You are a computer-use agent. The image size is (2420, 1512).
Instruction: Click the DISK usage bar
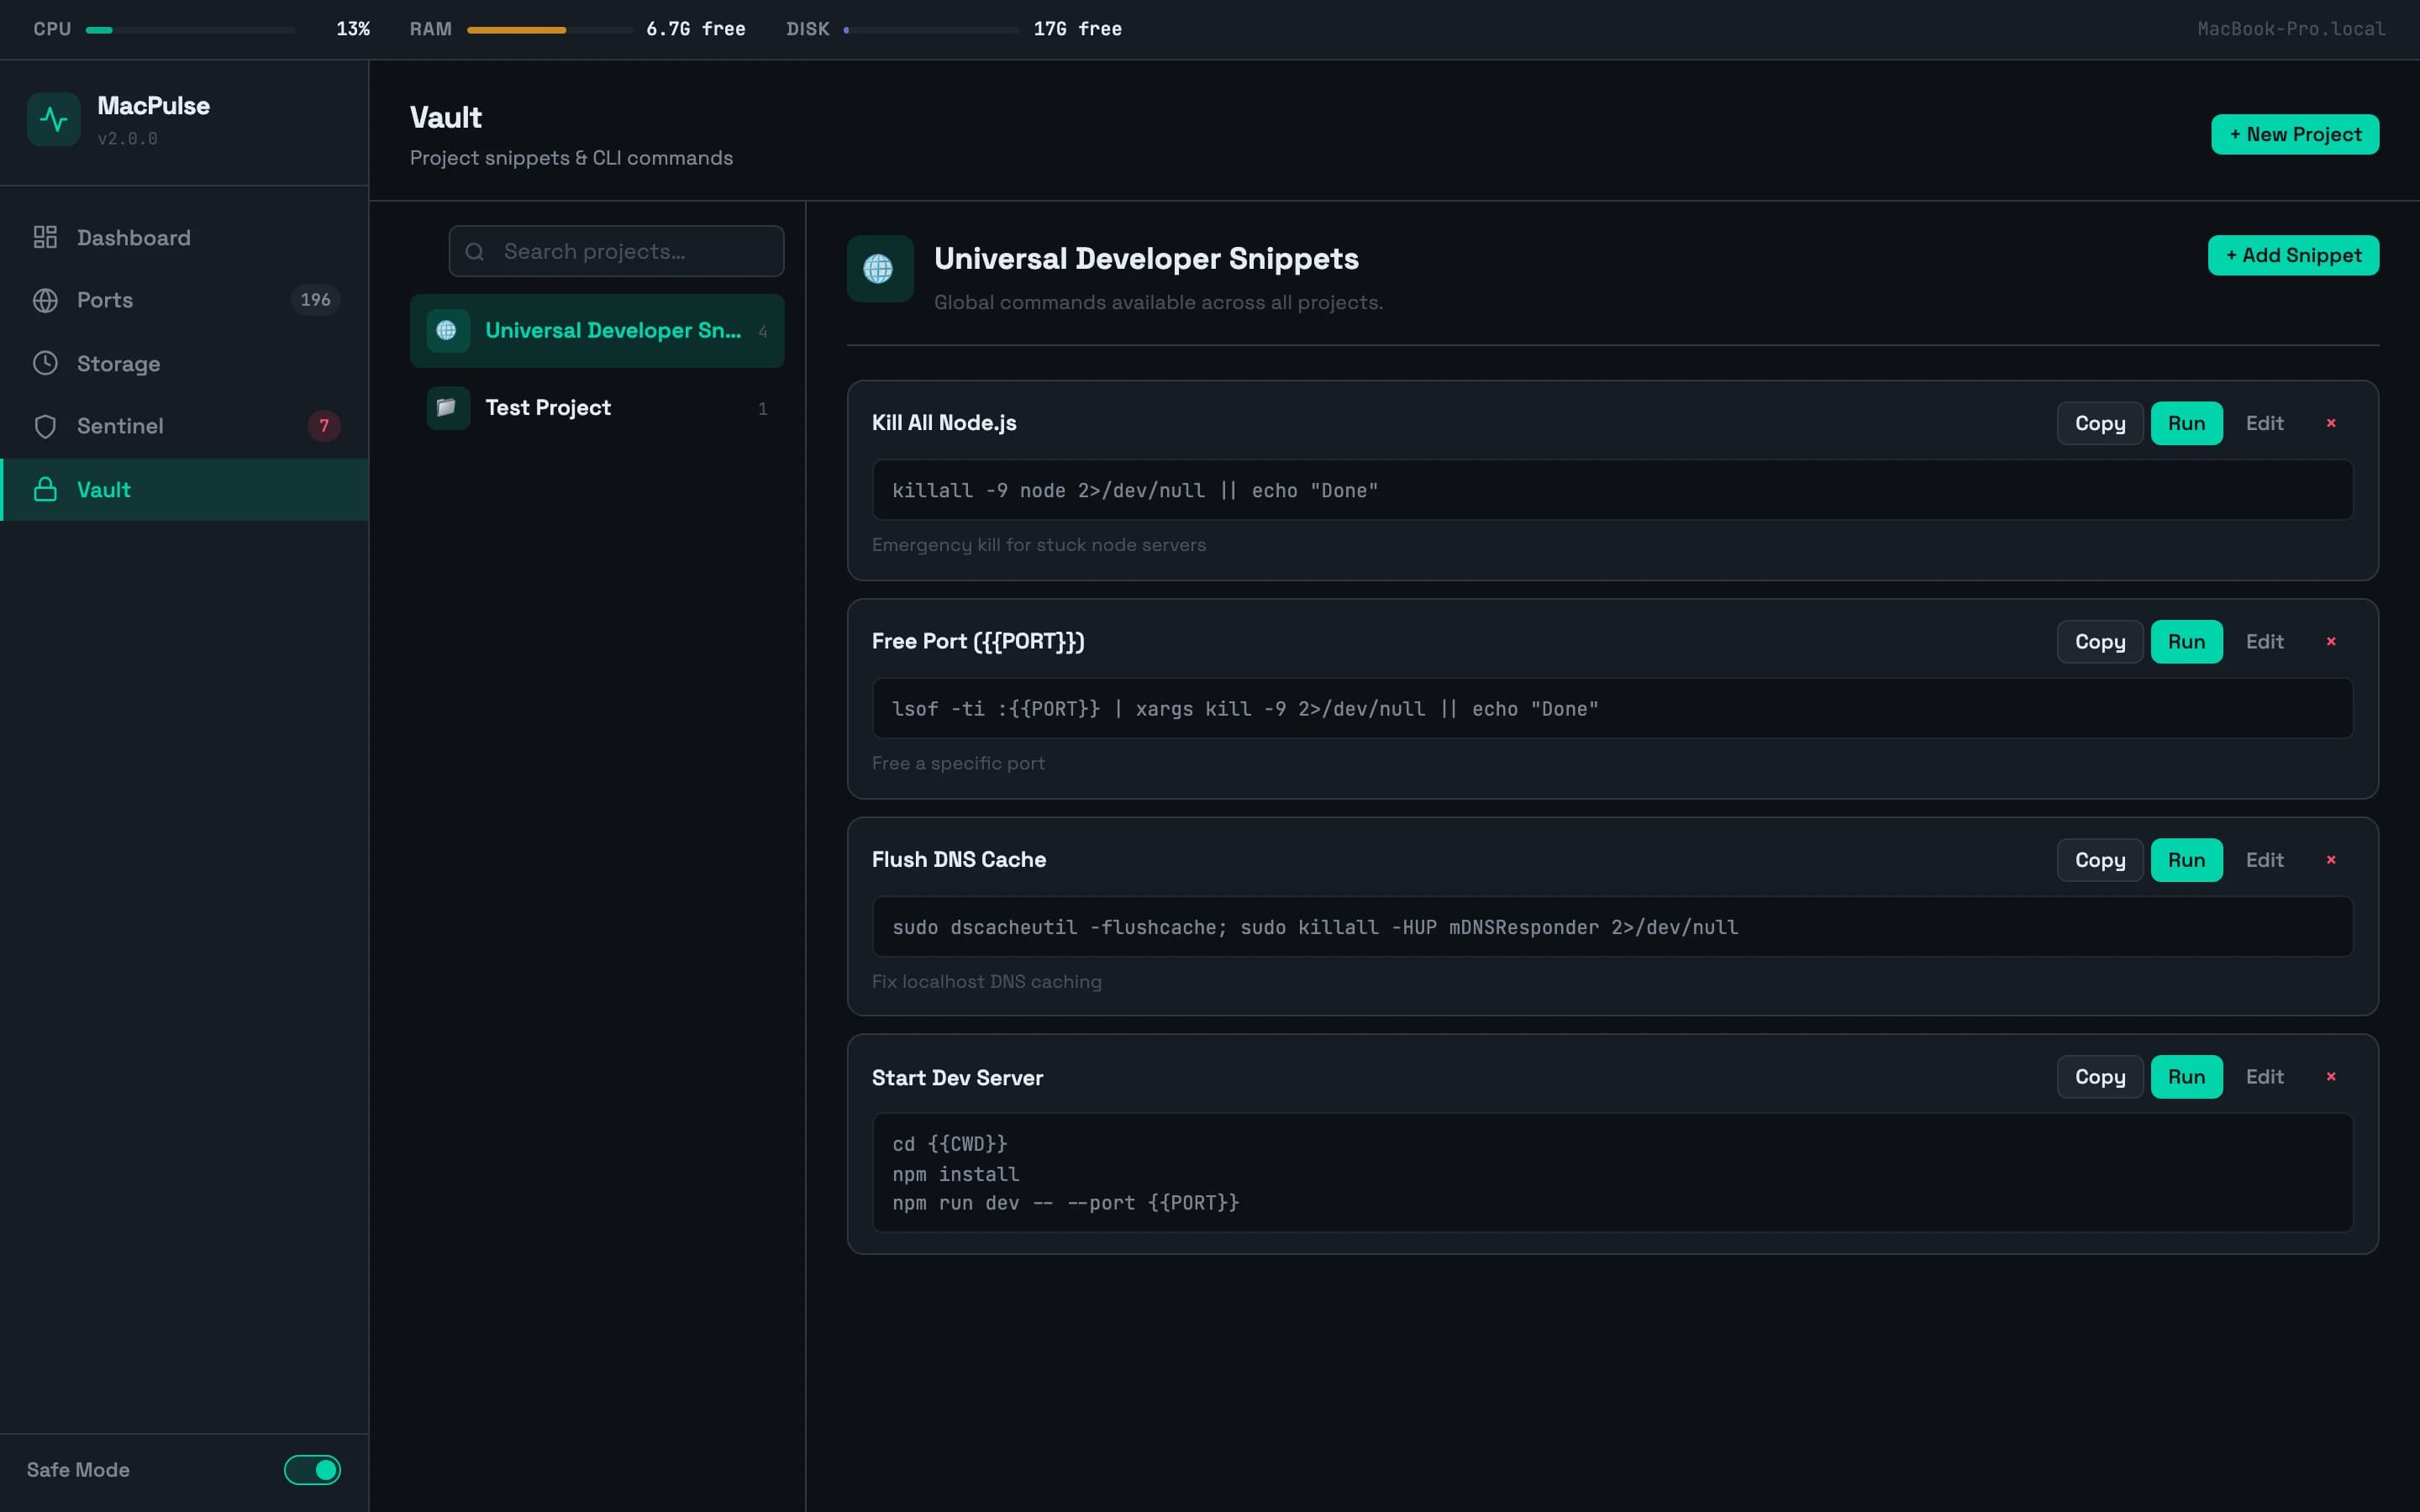coord(931,30)
